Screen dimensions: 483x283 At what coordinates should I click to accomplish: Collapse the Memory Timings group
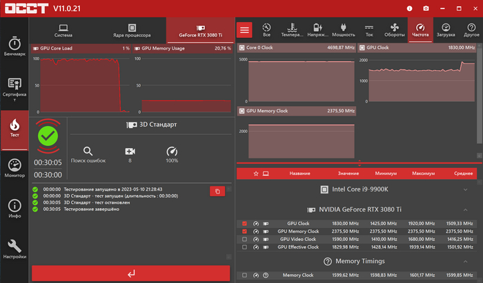click(465, 261)
